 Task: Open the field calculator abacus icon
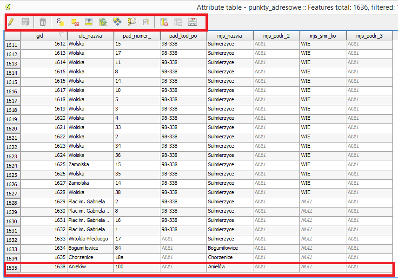(x=192, y=22)
